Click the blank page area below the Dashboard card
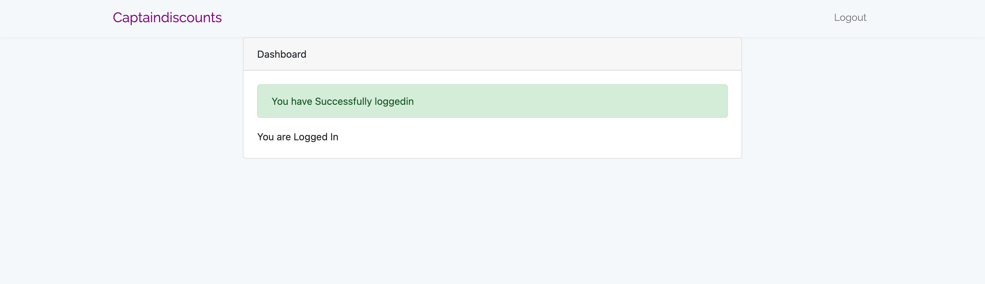This screenshot has height=284, width=985. click(x=492, y=222)
